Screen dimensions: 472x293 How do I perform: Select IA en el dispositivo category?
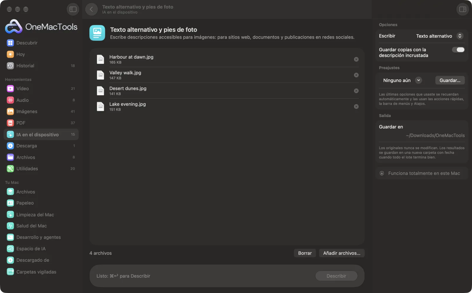41,134
